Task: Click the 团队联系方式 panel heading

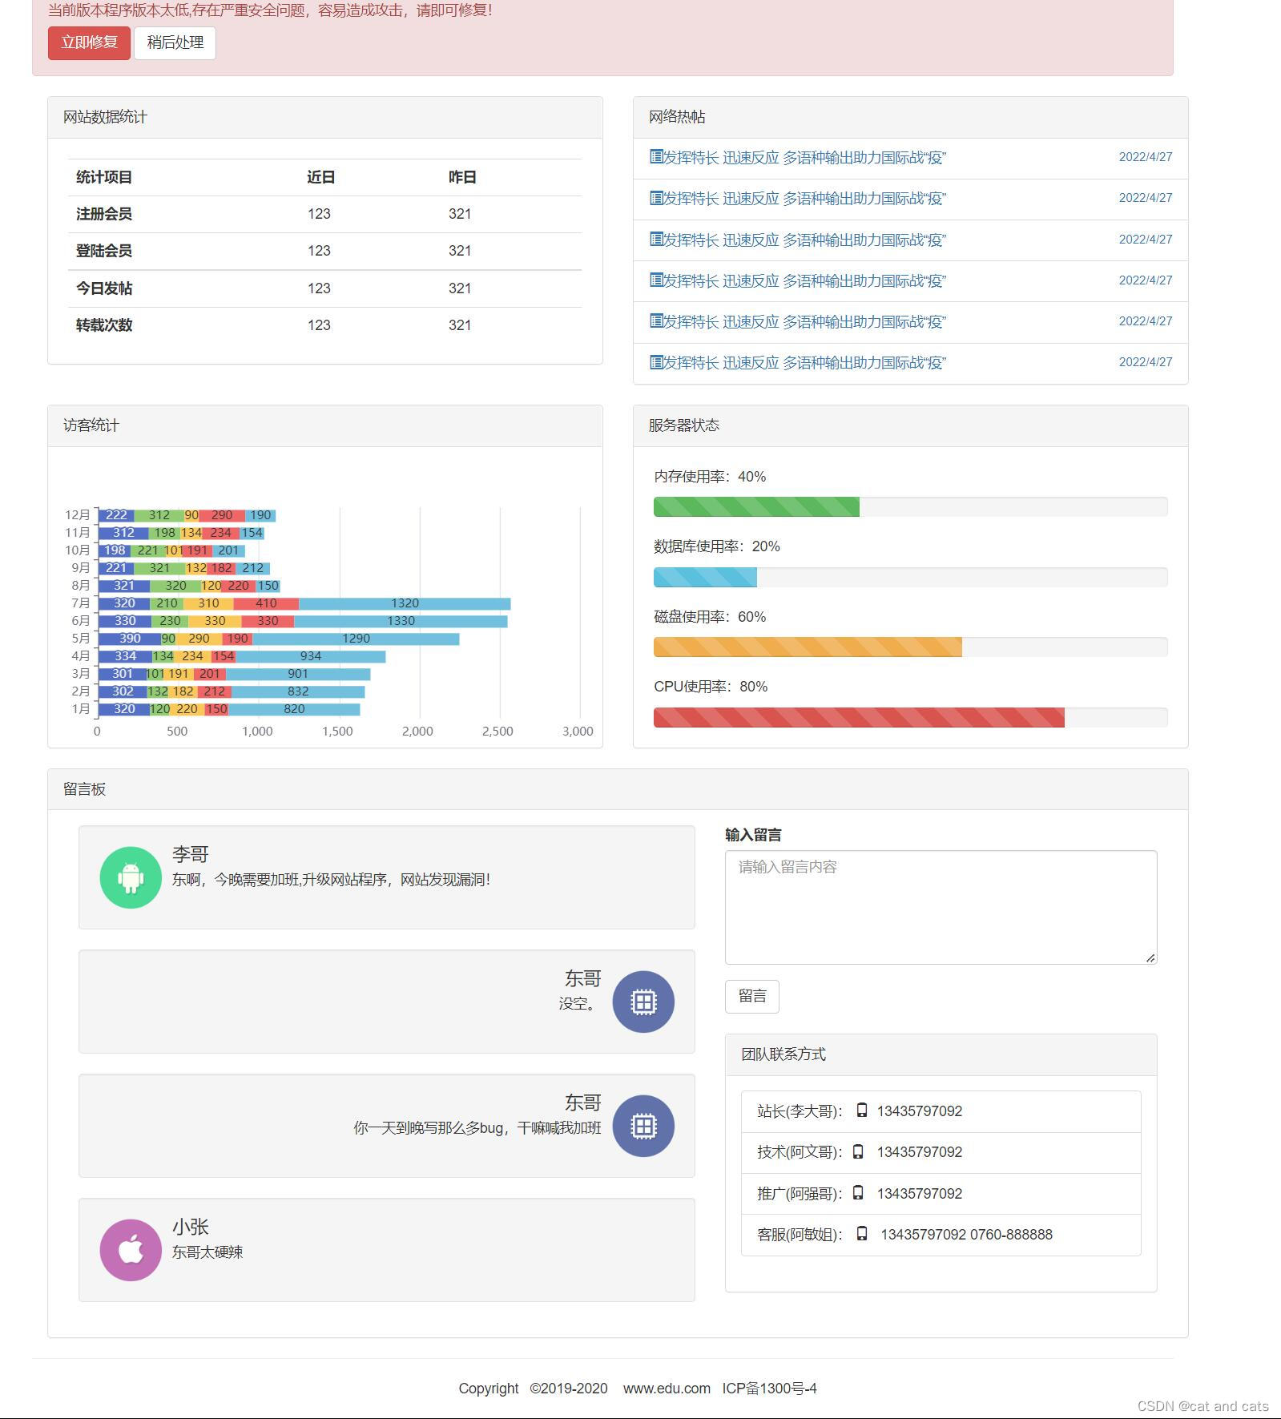Action: click(x=941, y=1054)
